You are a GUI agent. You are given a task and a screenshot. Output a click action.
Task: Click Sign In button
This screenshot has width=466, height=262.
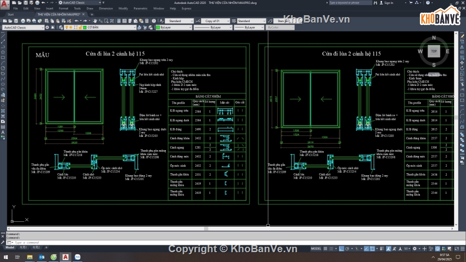coord(387,2)
